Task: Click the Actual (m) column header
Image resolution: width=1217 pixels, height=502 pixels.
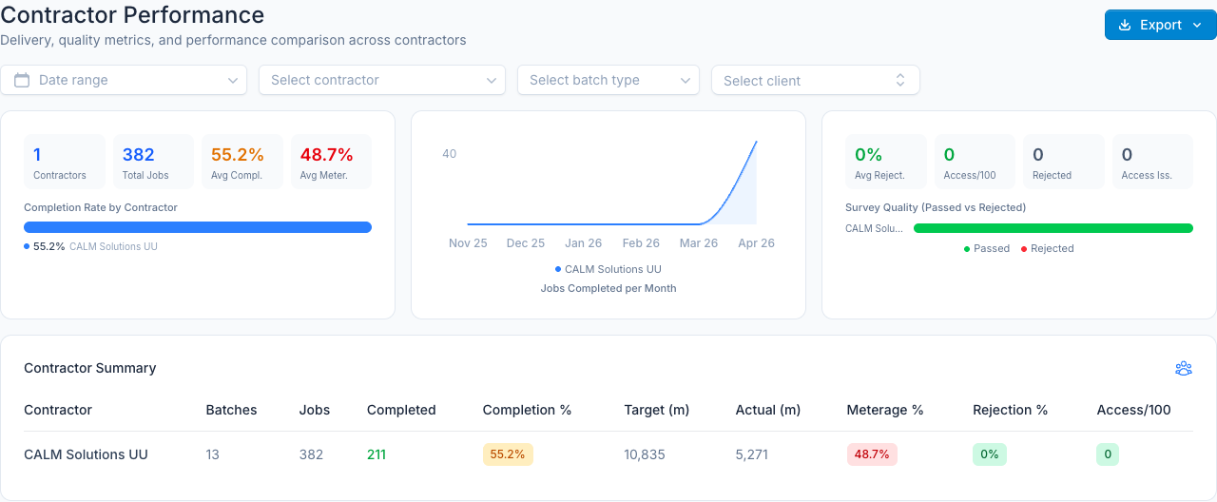Action: (x=768, y=410)
